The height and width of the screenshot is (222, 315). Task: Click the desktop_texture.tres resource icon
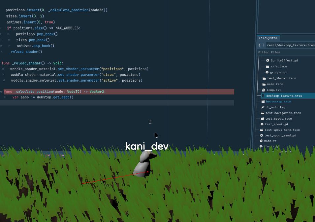[x=263, y=96]
